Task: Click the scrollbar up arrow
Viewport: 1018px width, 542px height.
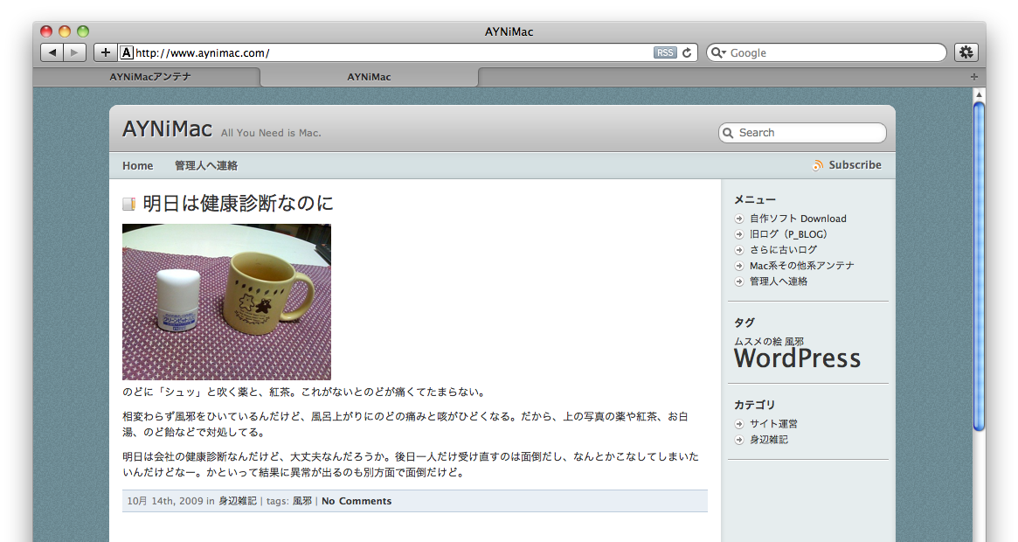Action: tap(979, 95)
